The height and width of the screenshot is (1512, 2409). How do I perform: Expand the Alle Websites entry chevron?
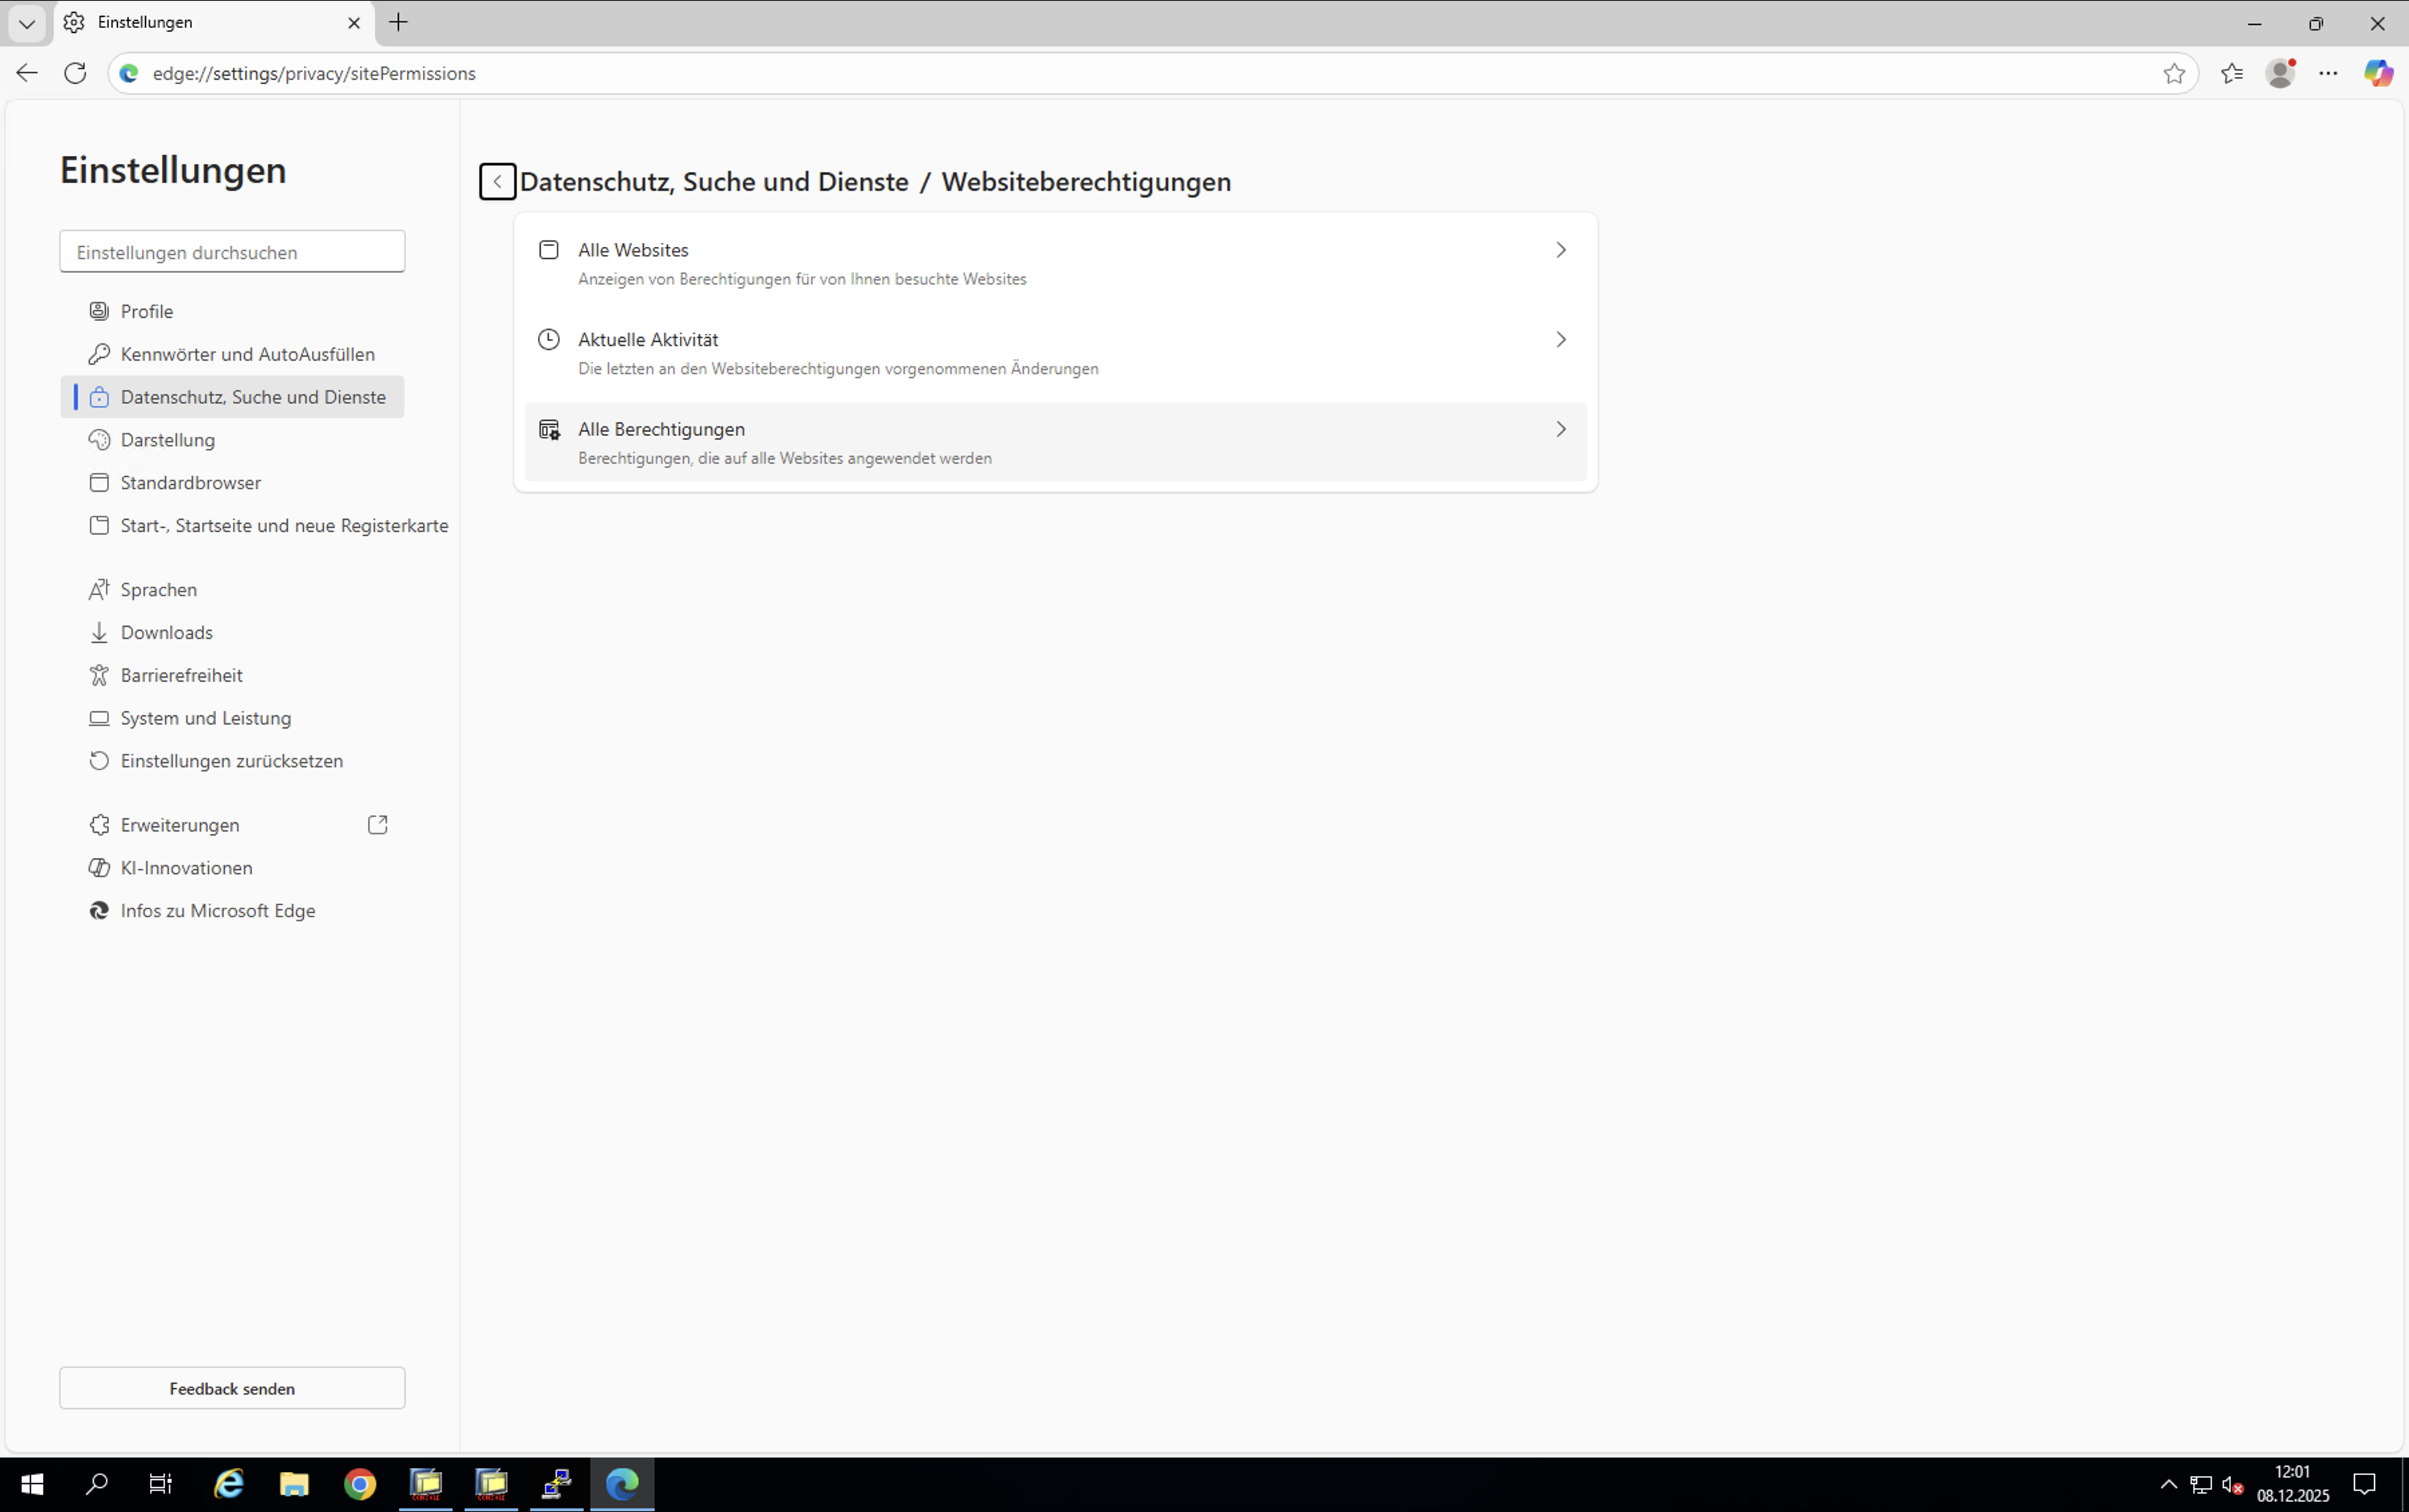click(x=1560, y=250)
